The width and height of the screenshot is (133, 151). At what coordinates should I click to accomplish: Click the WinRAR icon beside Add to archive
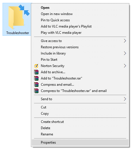pos(36,72)
